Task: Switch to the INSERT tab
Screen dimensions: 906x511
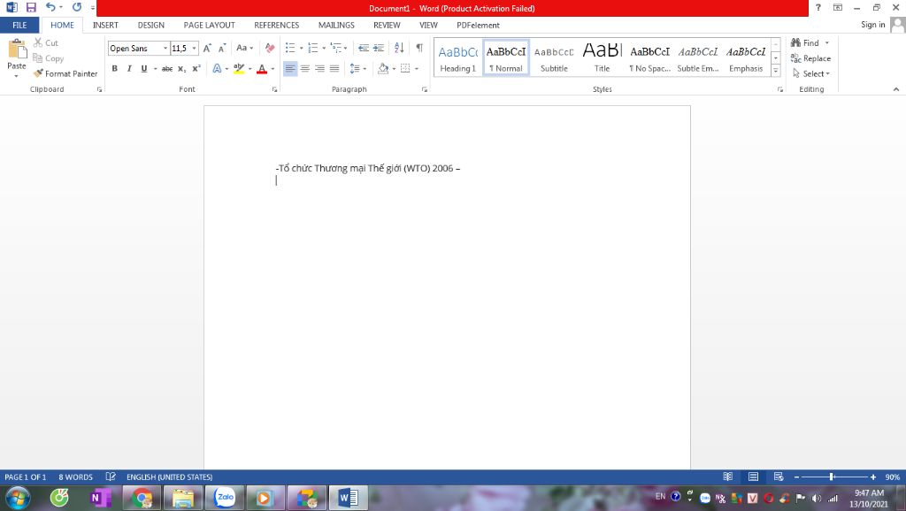Action: pyautogui.click(x=105, y=25)
